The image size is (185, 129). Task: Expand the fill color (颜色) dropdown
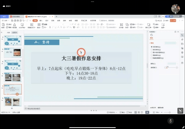click(173, 64)
